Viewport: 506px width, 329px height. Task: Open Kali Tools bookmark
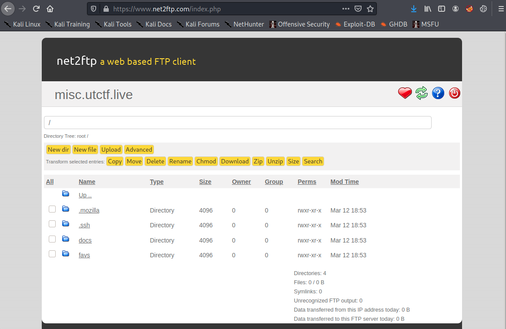tap(113, 24)
